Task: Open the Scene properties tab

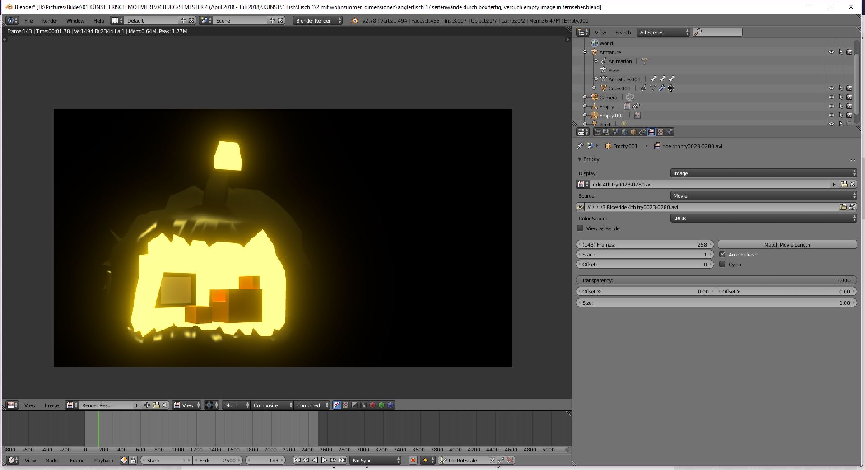Action: (615, 132)
